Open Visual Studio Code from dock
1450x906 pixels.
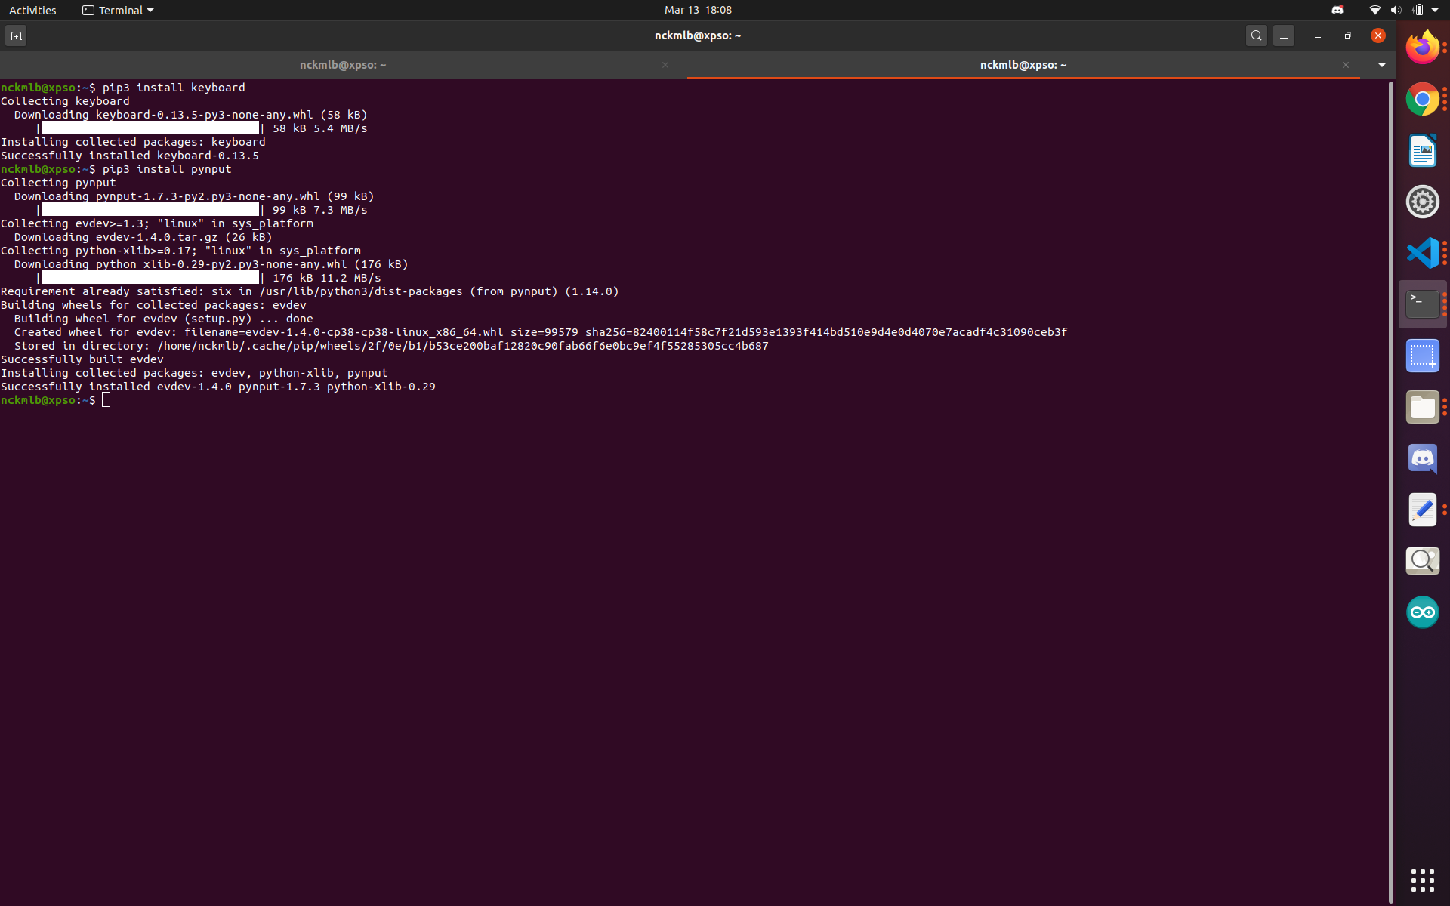[1422, 253]
